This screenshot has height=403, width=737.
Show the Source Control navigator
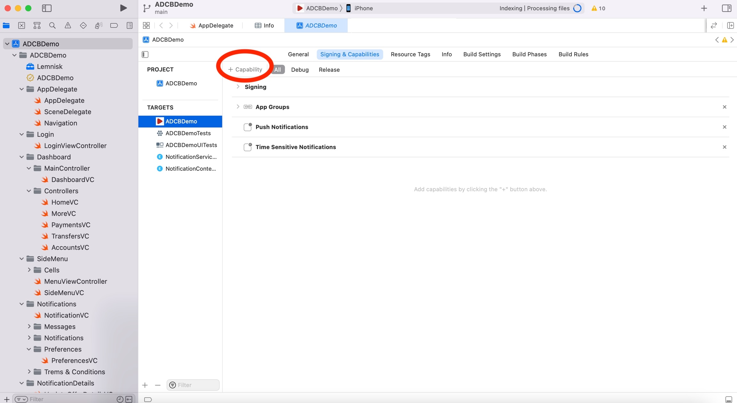coord(21,26)
